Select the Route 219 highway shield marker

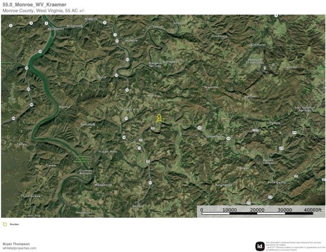coord(295,132)
